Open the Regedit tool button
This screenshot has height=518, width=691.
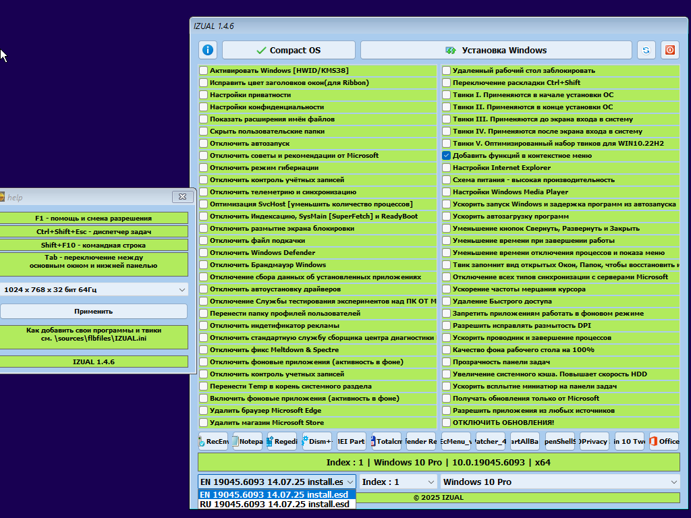[x=282, y=441]
